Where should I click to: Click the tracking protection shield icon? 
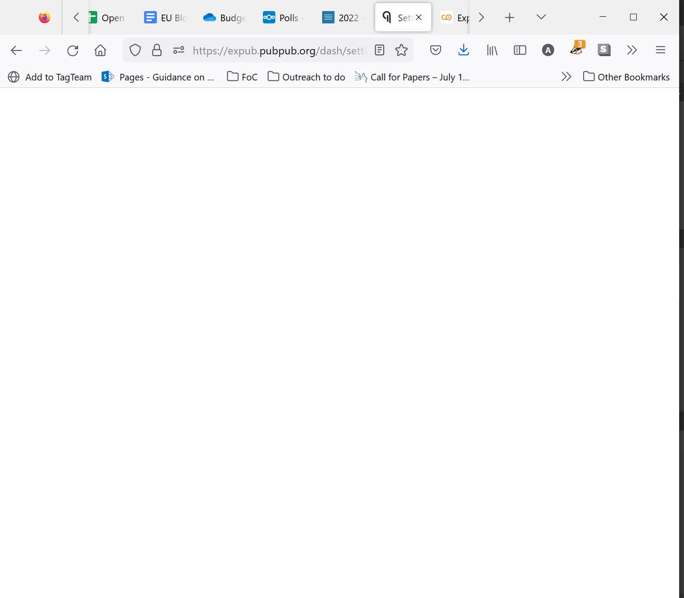135,50
